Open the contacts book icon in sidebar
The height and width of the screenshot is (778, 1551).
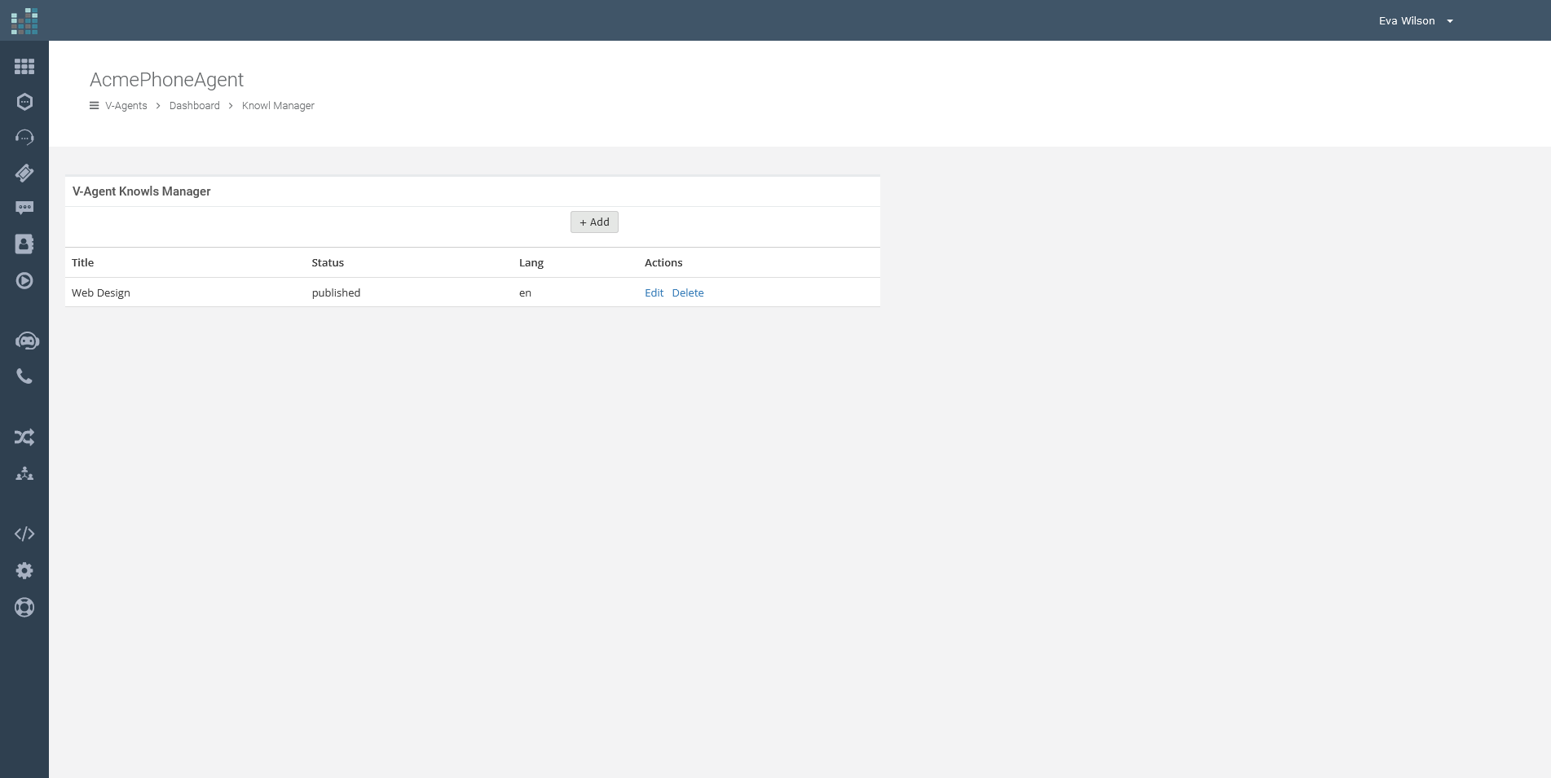pyautogui.click(x=24, y=244)
